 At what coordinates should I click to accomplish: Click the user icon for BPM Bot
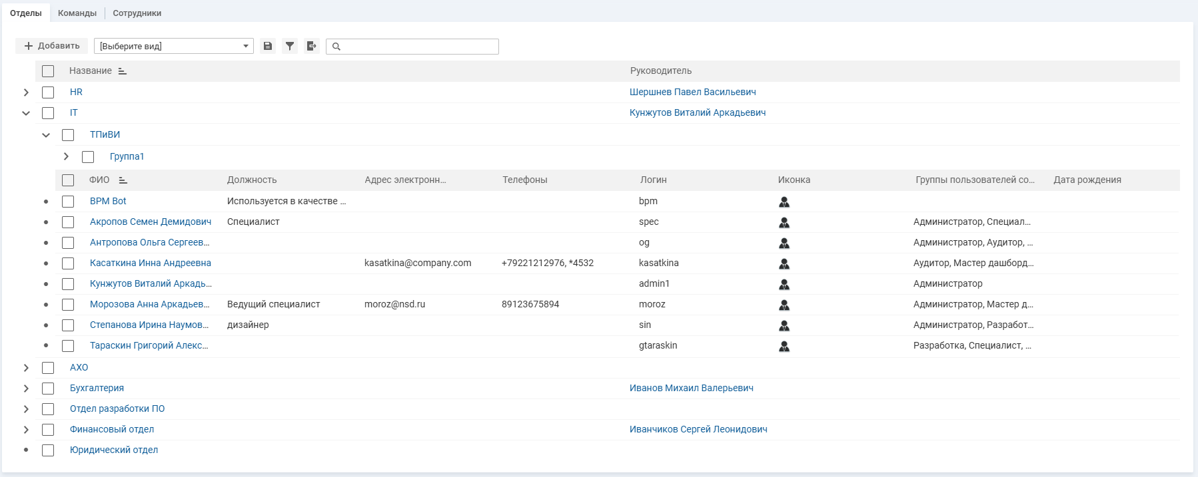coord(784,202)
